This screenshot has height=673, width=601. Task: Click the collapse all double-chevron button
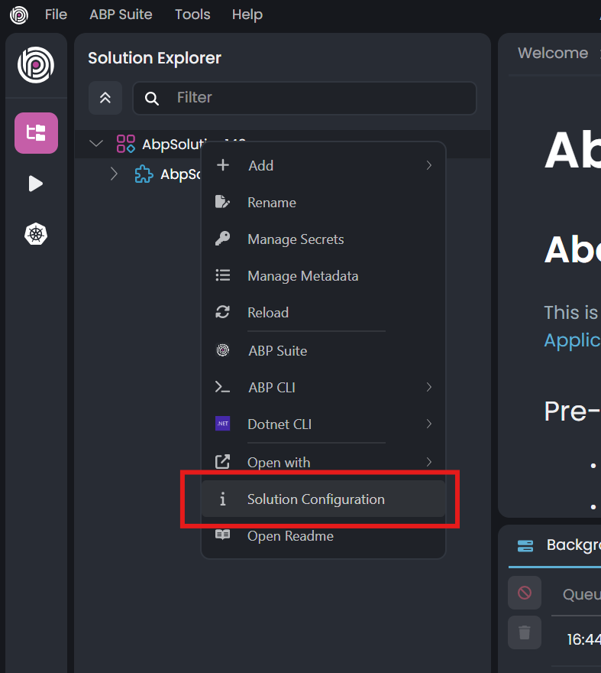[105, 98]
